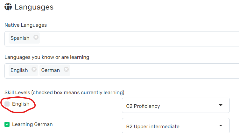Screen dimensions: 239x139
Task: Check the English currently learning checkbox
Action: pos(7,104)
